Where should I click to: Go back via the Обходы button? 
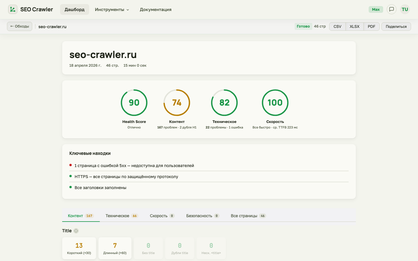point(19,26)
